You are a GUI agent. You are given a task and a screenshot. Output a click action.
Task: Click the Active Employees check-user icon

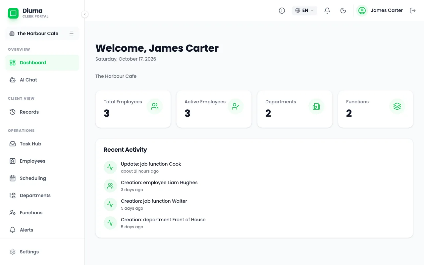236,106
